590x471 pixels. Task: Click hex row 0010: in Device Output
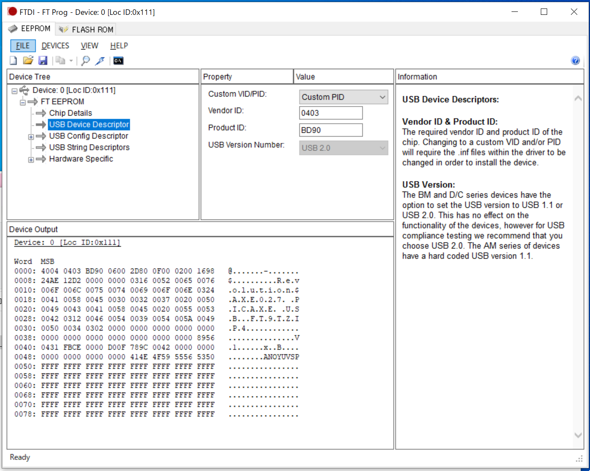tap(157, 290)
